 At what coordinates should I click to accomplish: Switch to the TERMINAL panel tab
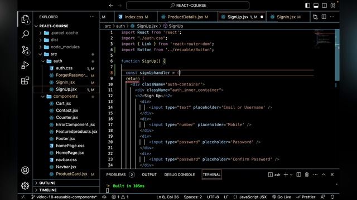pos(211,174)
